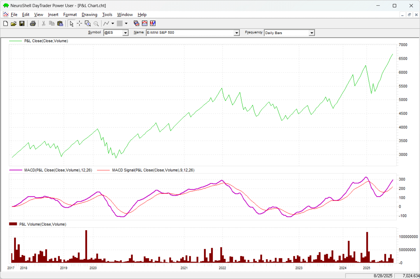
Task: Click the New chart icon
Action: click(5, 24)
